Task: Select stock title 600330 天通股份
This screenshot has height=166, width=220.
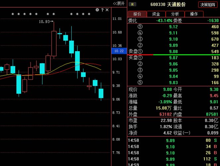Action: click(x=168, y=5)
